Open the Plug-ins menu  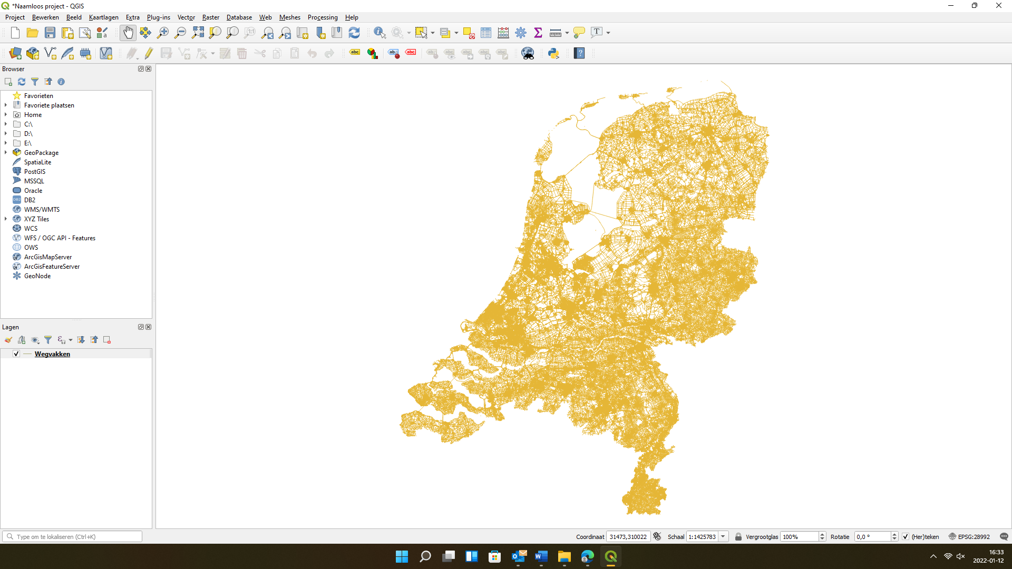[159, 17]
